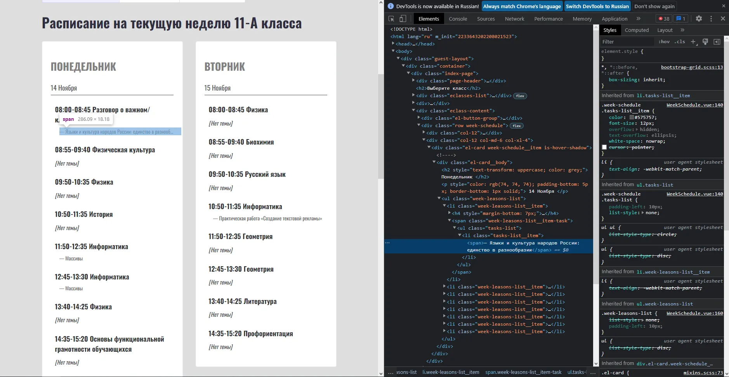729x377 pixels.
Task: Toggle the :hov element state panel
Action: point(664,42)
